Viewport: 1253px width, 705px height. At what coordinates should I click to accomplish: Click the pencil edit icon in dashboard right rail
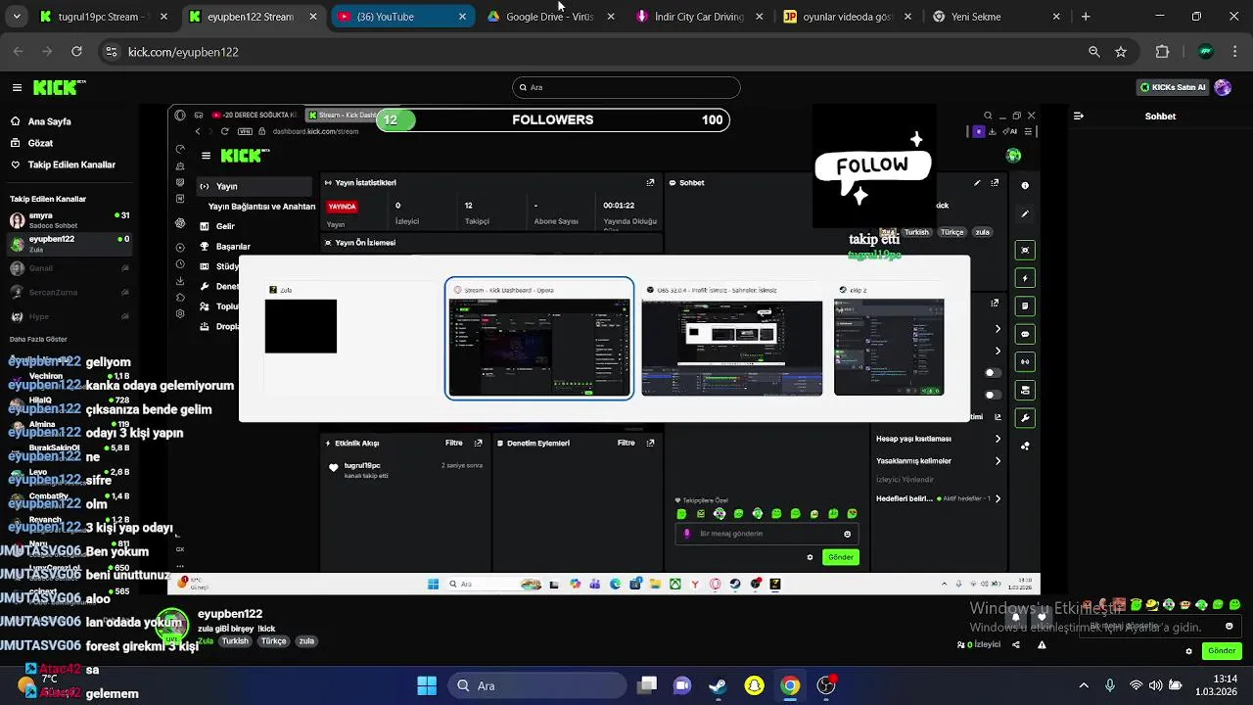pos(1025,213)
